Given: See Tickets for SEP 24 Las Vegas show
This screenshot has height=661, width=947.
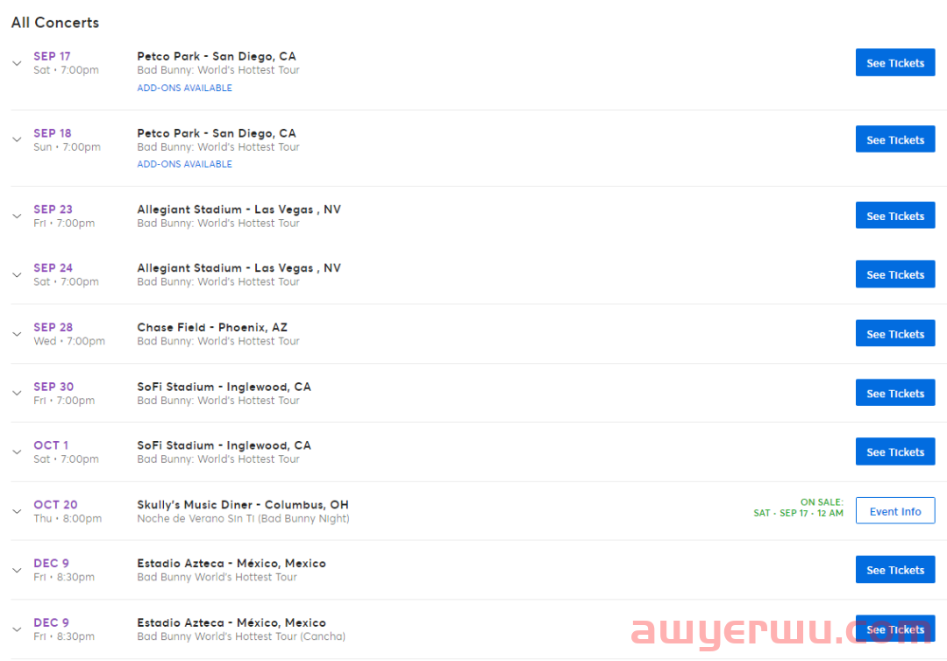Looking at the screenshot, I should click(x=894, y=275).
